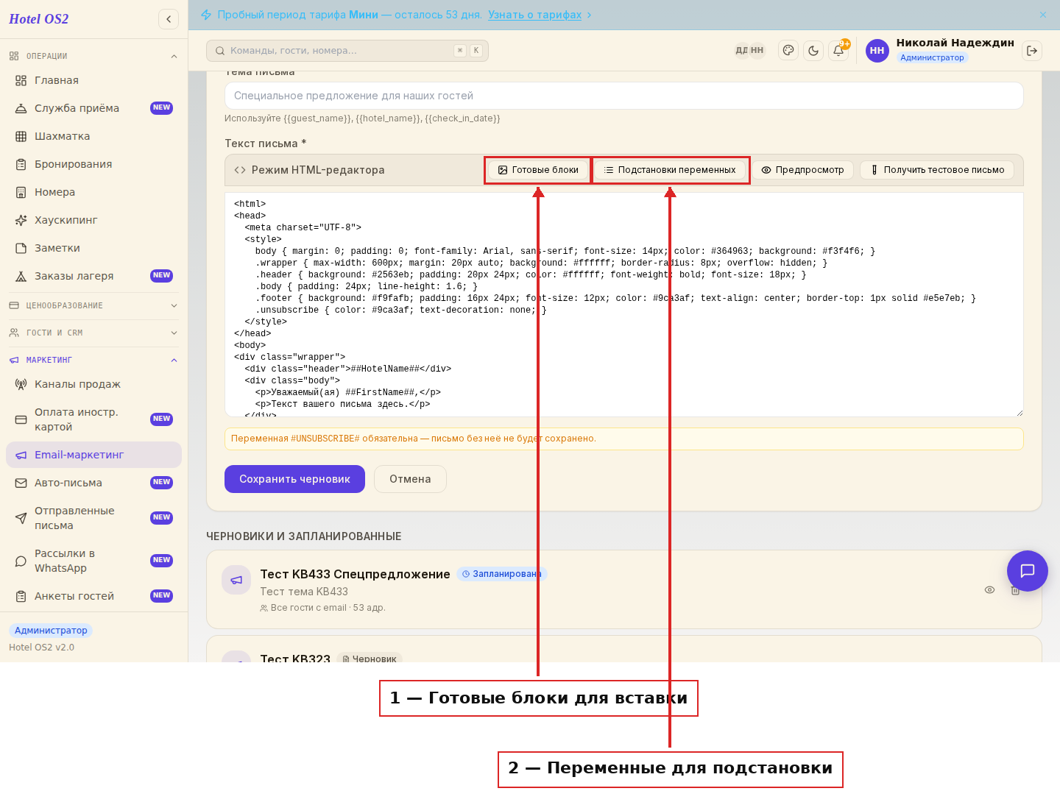Click inside the HTML code editor
Viewport: 1060px width, 805px height.
coord(624,305)
